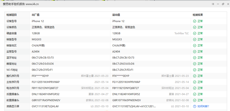
Task: Select the 液晶显示屏 row label
Action: coord(13,106)
